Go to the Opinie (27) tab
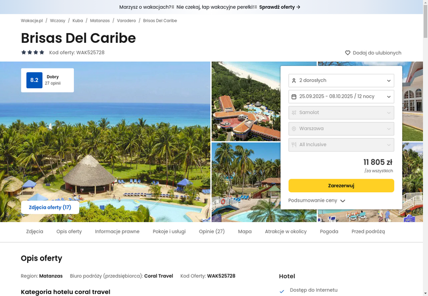This screenshot has height=296, width=428. point(212,231)
